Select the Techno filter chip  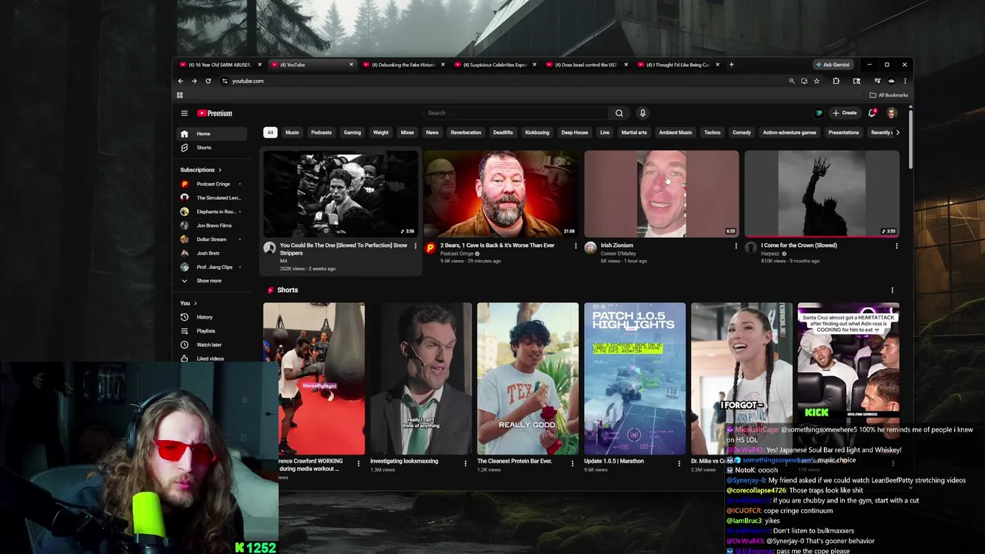pos(713,132)
